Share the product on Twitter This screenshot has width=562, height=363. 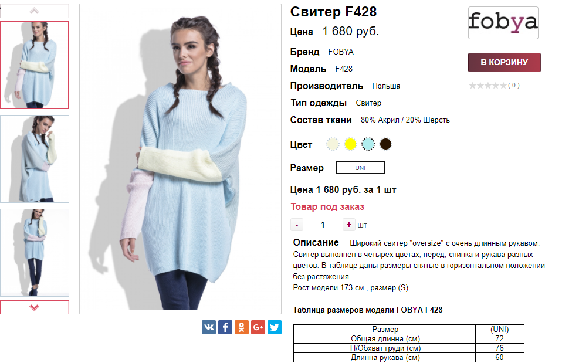275,327
